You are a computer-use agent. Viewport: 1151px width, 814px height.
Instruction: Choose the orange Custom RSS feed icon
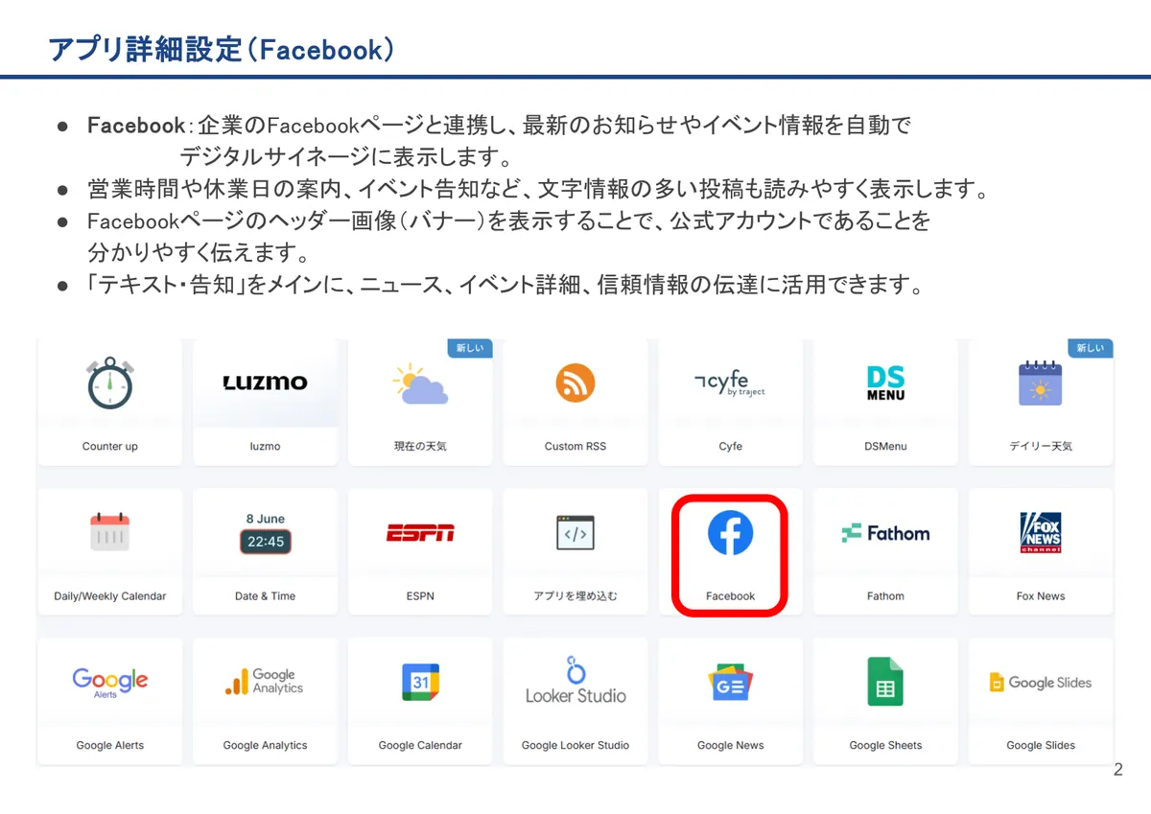coord(575,384)
